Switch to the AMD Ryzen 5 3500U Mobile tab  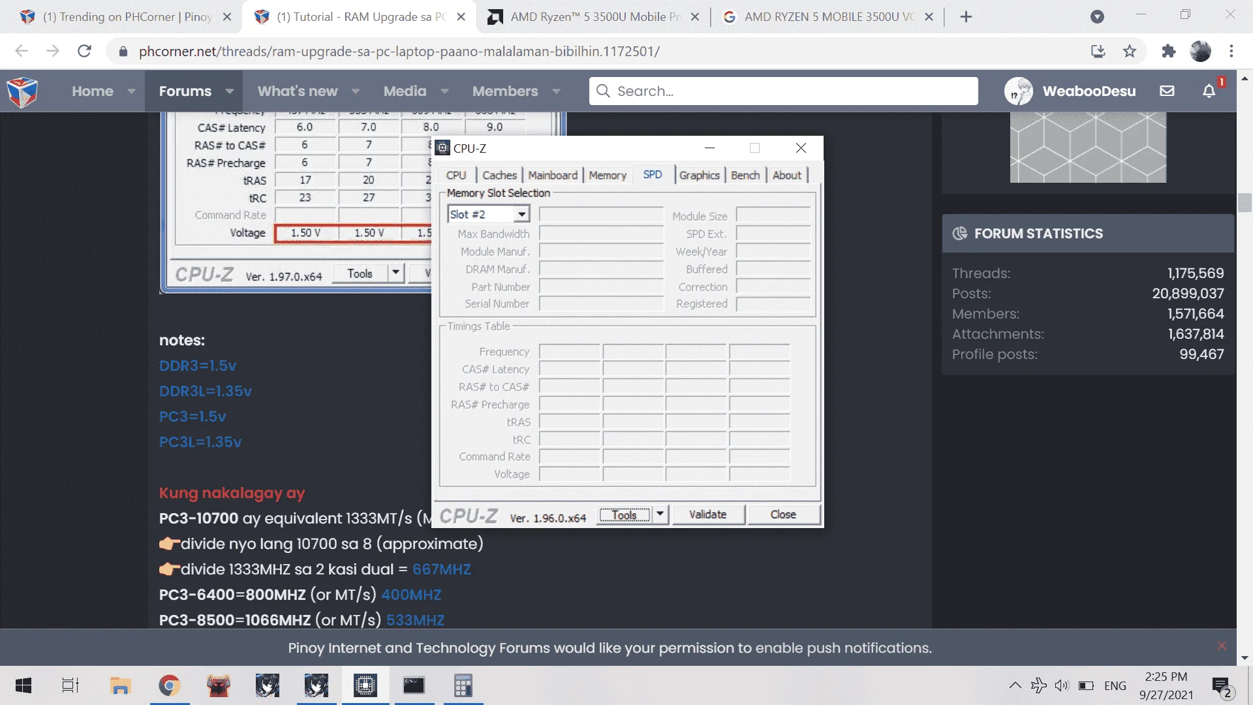click(593, 17)
